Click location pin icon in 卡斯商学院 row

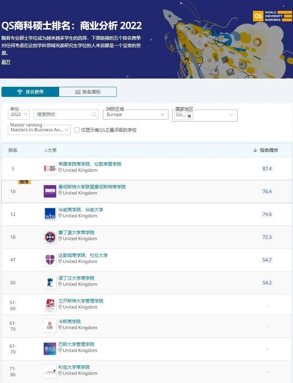[x=60, y=328]
